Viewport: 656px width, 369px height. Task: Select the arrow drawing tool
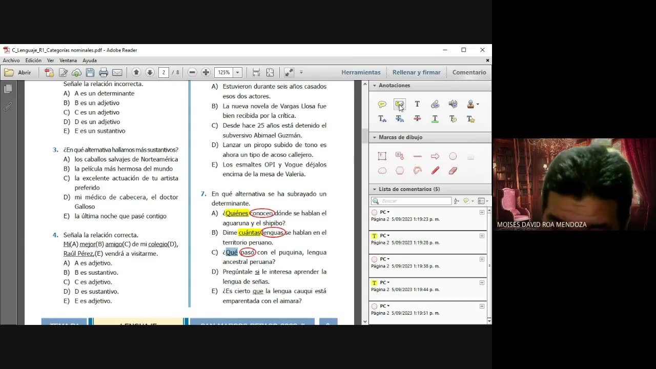tap(435, 156)
